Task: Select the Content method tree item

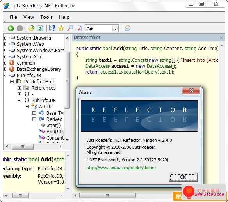Action: click(55, 138)
